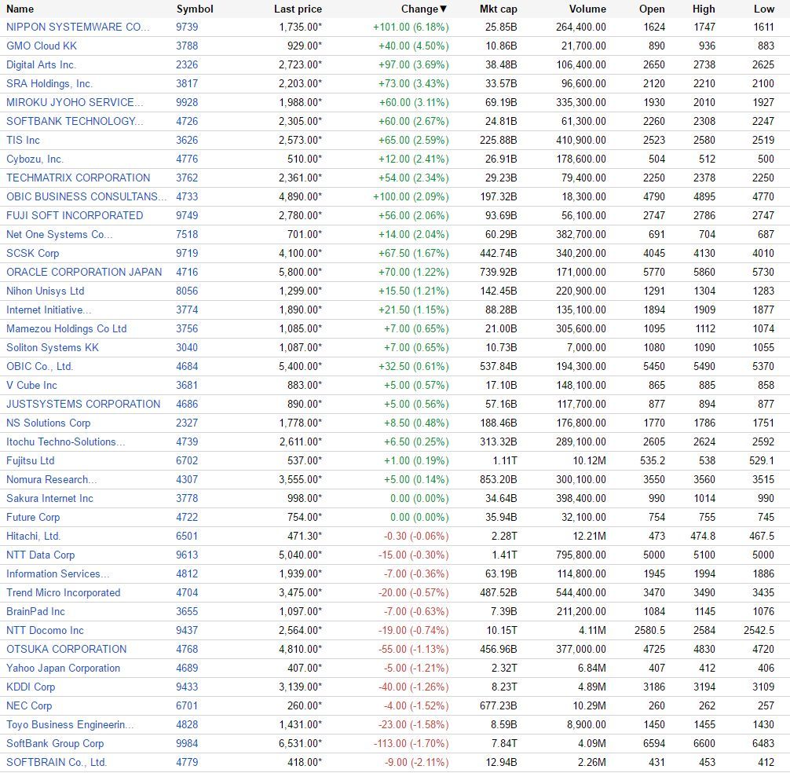Screen dimensions: 790x773
Task: Click ticker symbol 6501
Action: 187,537
